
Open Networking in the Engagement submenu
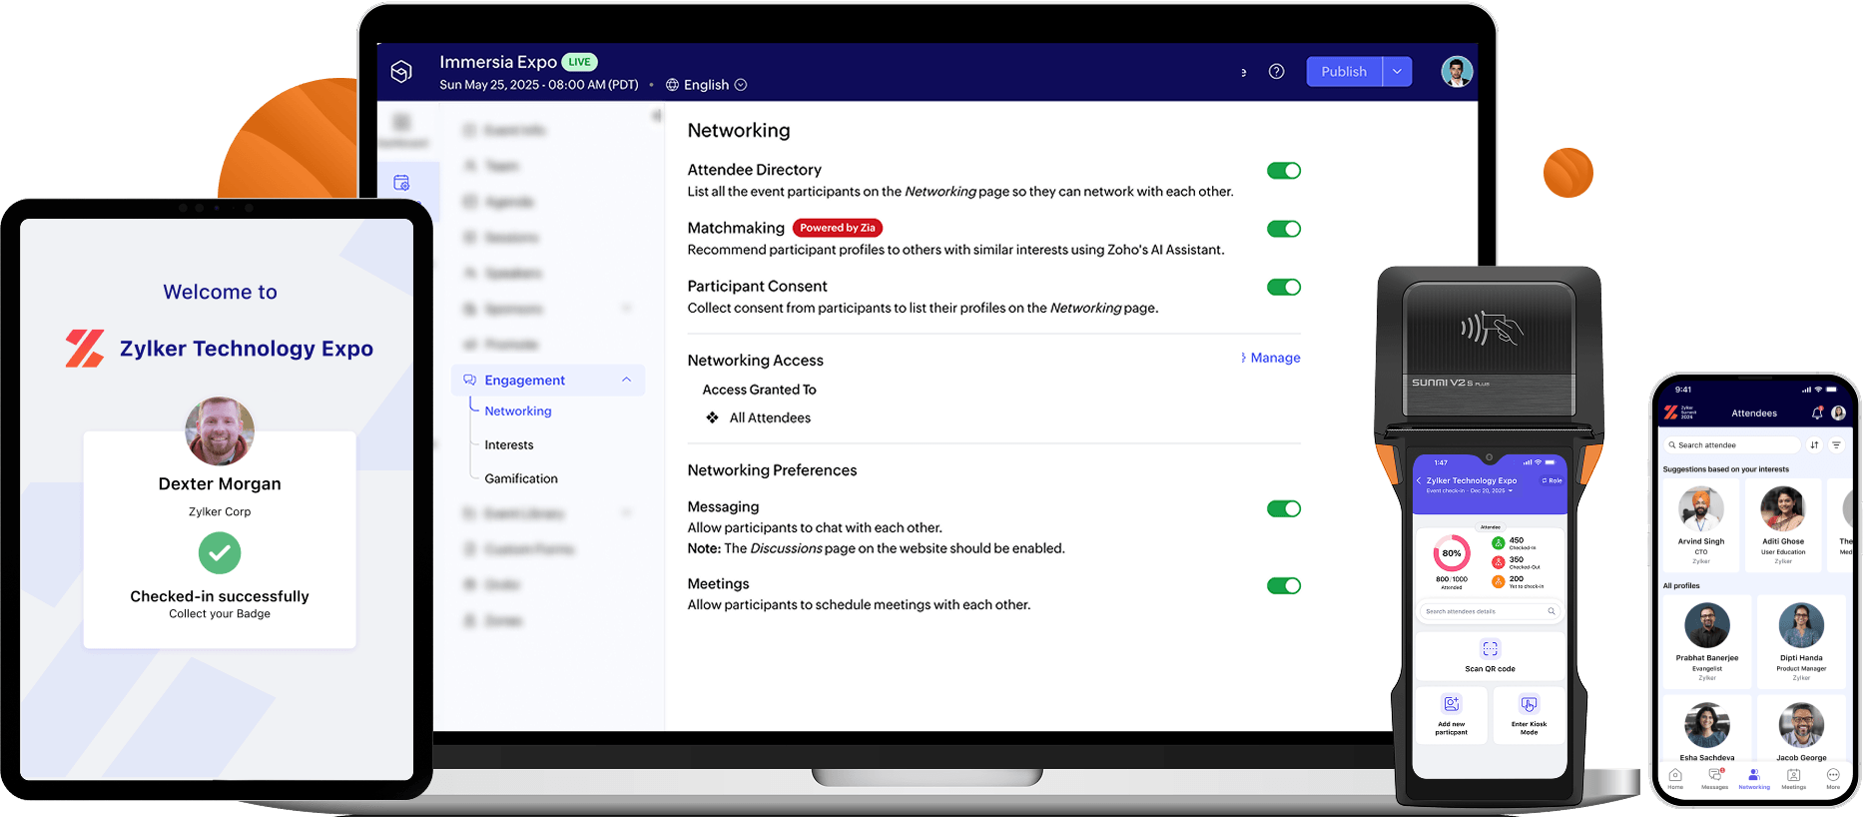518,410
